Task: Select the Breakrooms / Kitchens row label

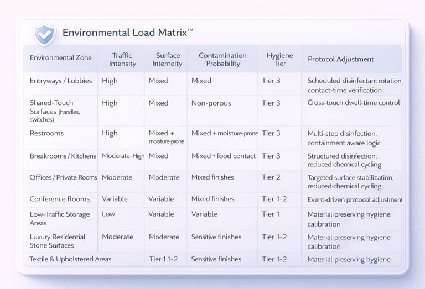Action: coord(63,156)
